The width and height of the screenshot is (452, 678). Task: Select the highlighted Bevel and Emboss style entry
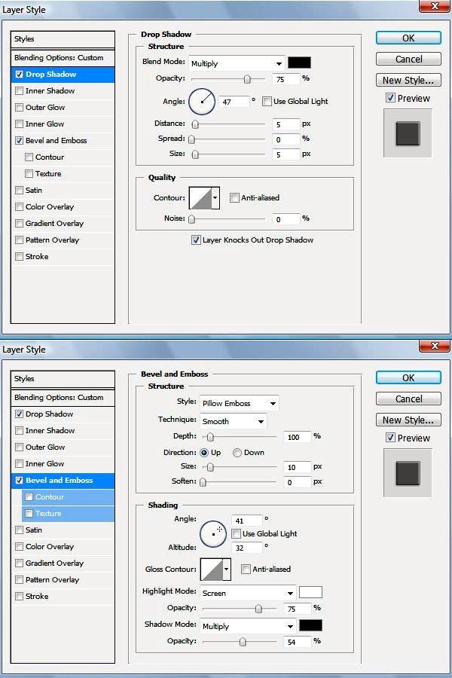[63, 481]
